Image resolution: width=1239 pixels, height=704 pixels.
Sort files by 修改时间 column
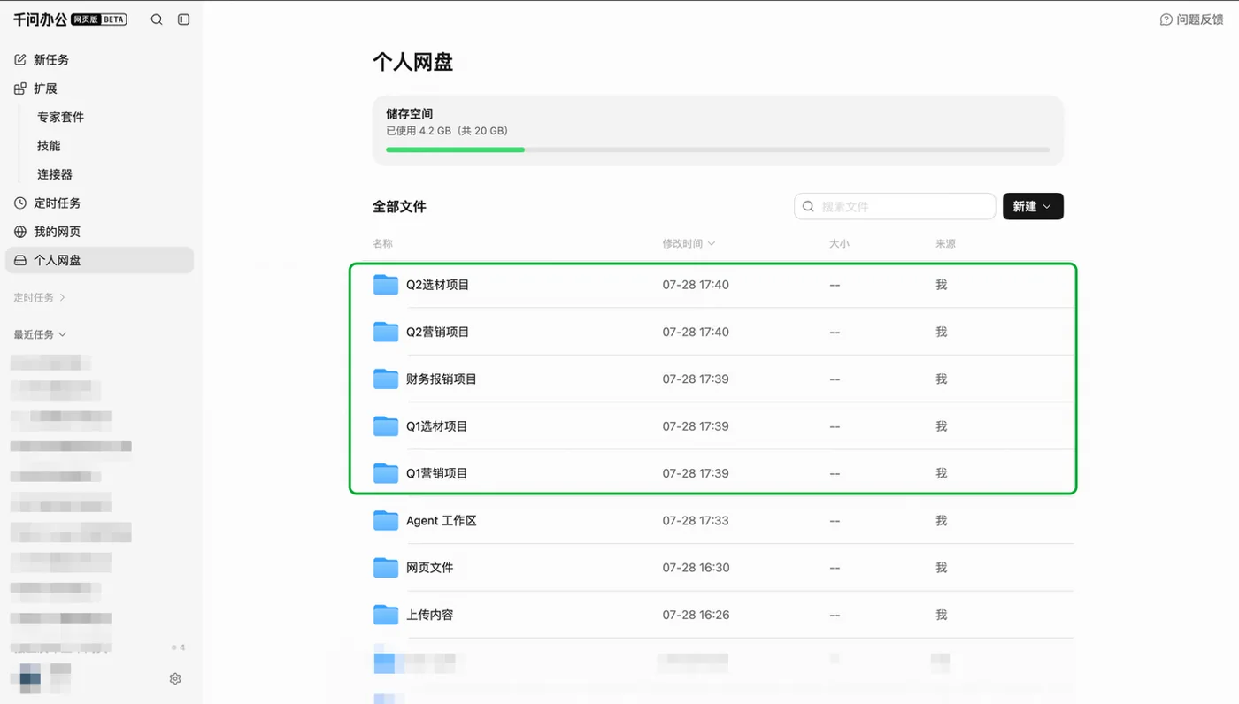(x=689, y=243)
